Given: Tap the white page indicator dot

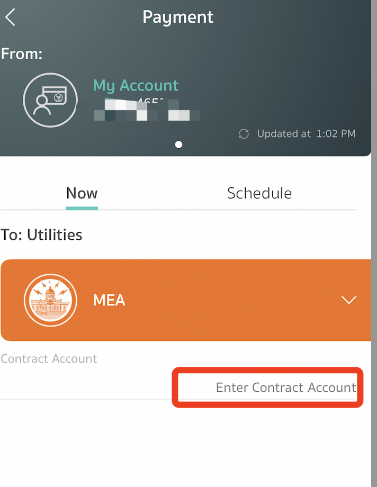Looking at the screenshot, I should click(178, 145).
